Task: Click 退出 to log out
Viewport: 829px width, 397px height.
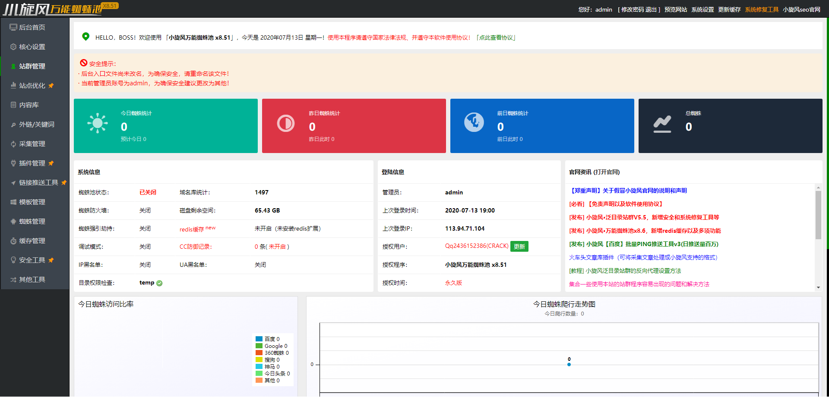Action: (x=650, y=9)
